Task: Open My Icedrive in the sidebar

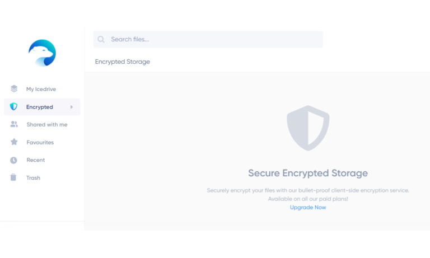Action: [x=42, y=89]
